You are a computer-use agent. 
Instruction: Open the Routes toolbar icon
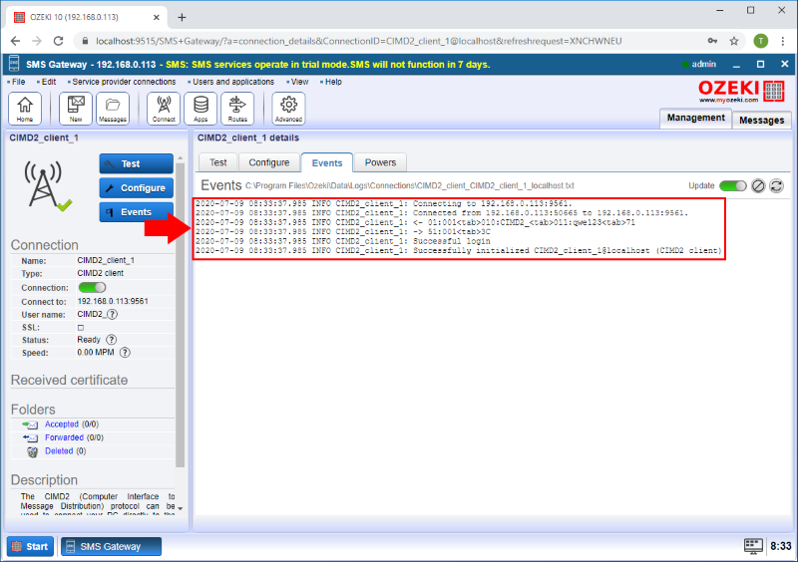[x=237, y=109]
